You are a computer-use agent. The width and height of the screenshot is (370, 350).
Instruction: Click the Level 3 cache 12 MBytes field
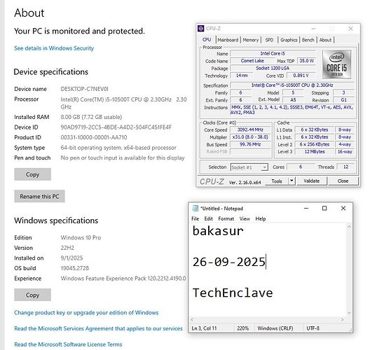click(315, 151)
